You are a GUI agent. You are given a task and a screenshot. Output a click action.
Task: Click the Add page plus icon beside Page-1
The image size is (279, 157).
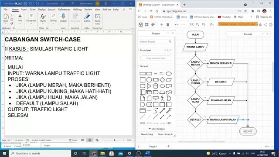[x=169, y=147]
